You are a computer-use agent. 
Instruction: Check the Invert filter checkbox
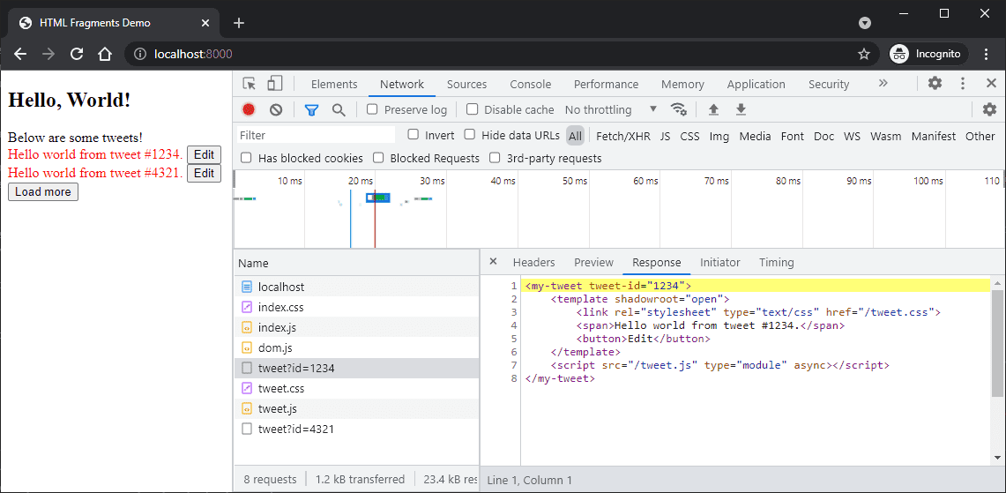click(414, 135)
